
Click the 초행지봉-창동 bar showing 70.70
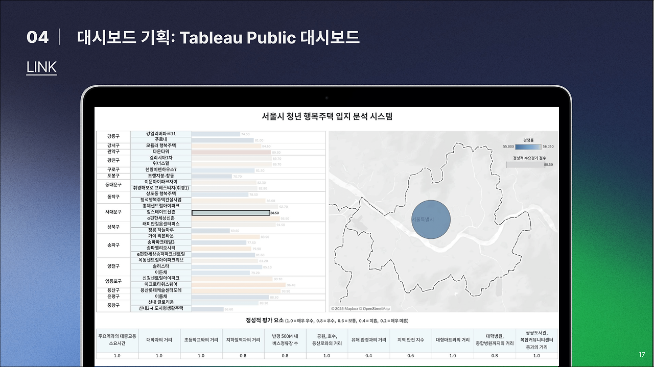click(213, 176)
